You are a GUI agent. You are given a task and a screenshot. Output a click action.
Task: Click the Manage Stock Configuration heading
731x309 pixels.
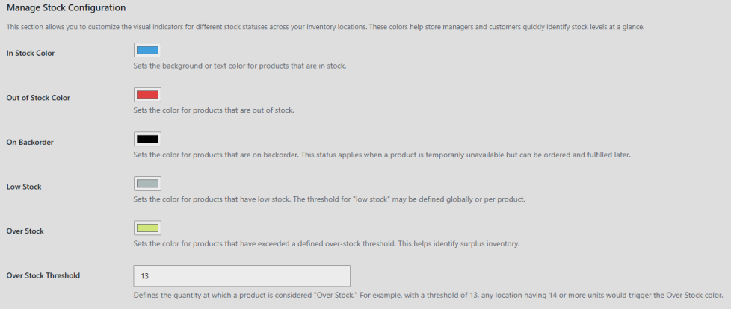[66, 8]
